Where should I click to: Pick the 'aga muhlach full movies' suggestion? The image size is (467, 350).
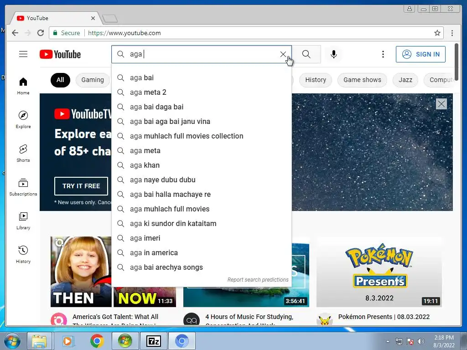(202, 209)
